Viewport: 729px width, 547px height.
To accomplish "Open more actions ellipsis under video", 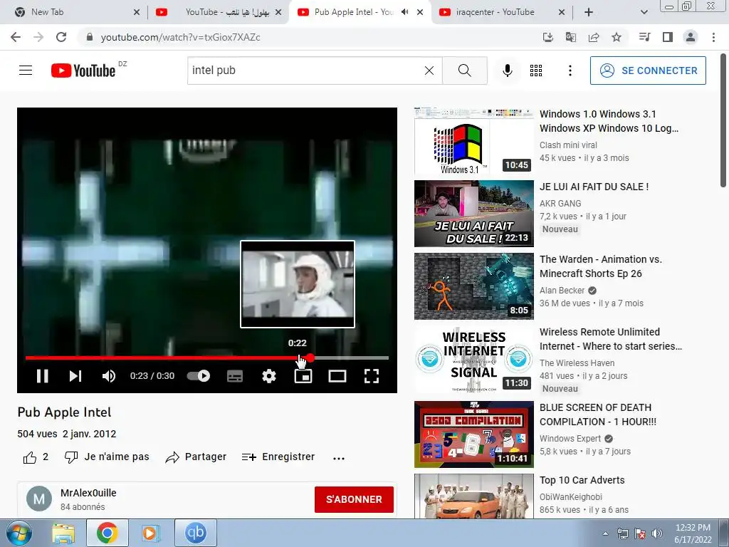I will point(339,458).
